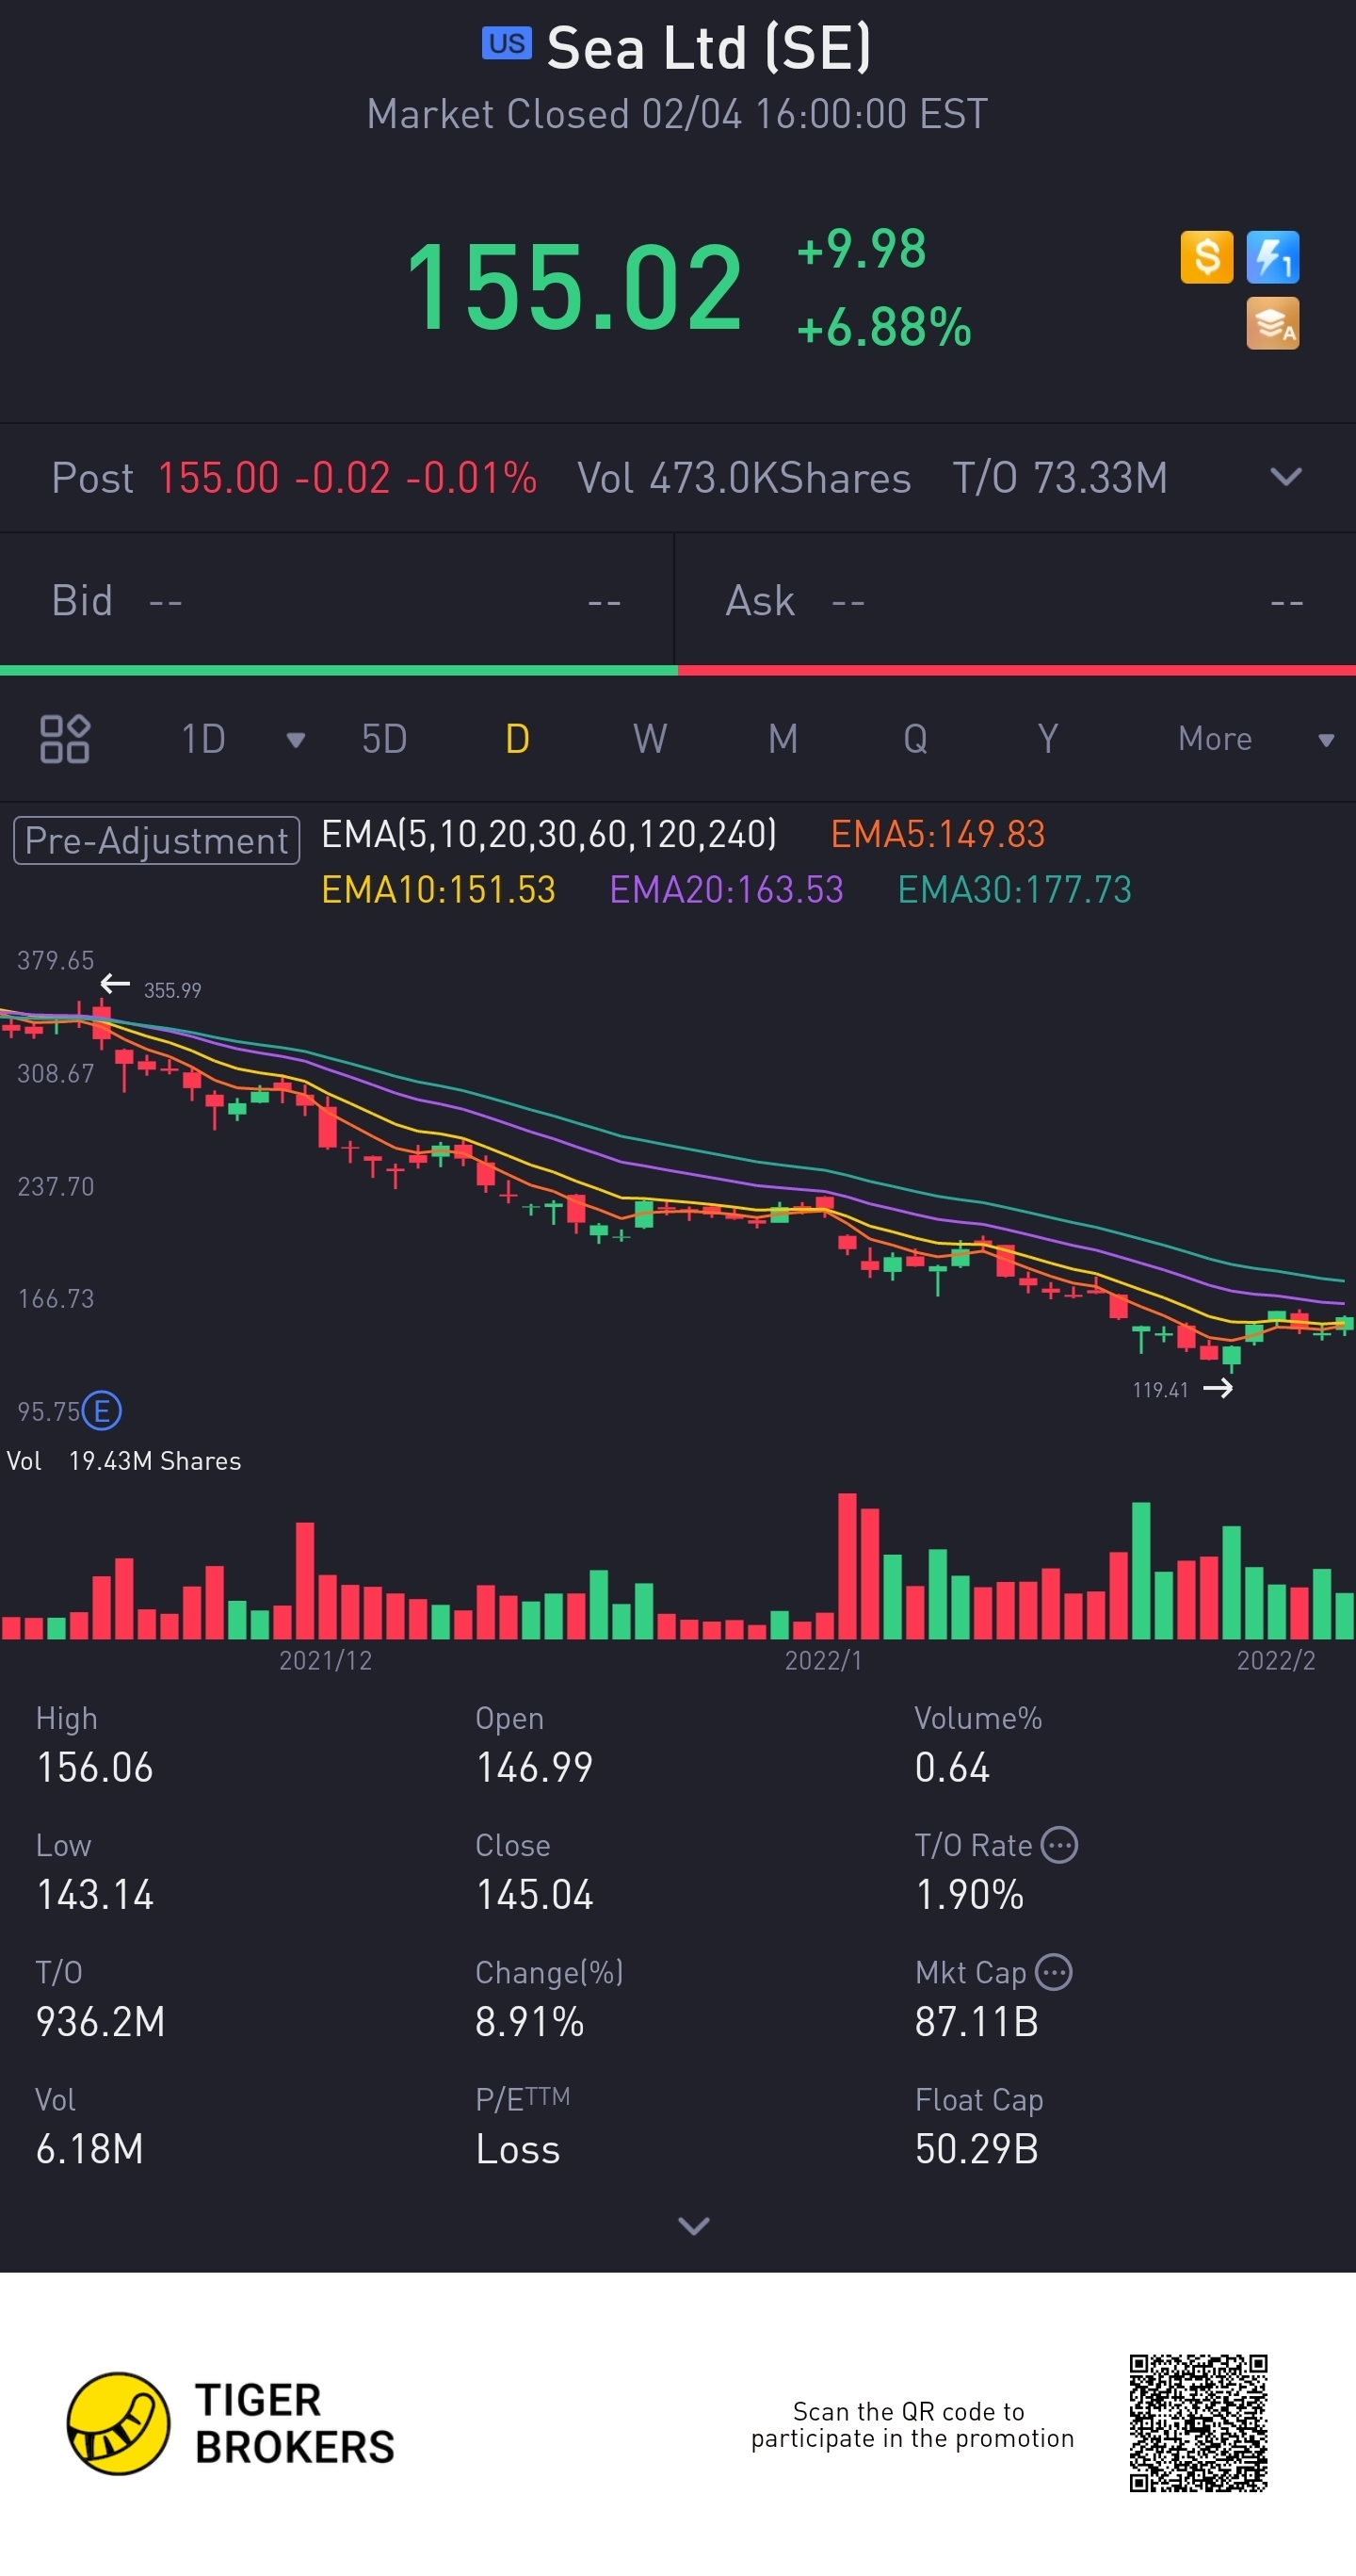Expand the post-market details chevron
This screenshot has width=1356, height=2576.
point(1286,477)
